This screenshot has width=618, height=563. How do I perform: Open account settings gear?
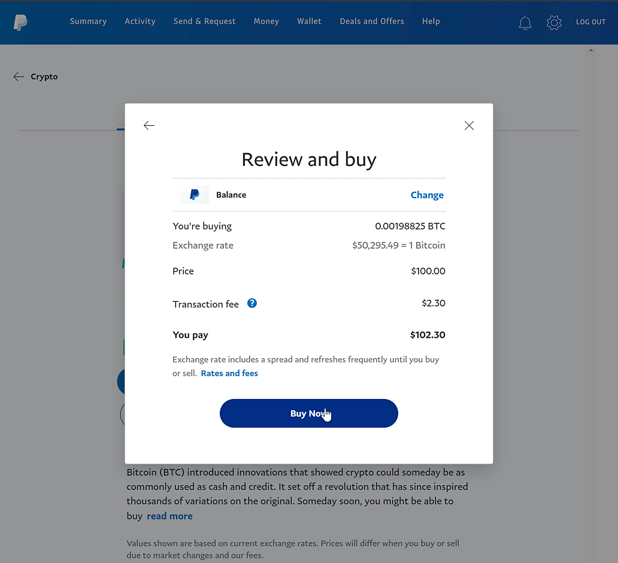click(554, 23)
